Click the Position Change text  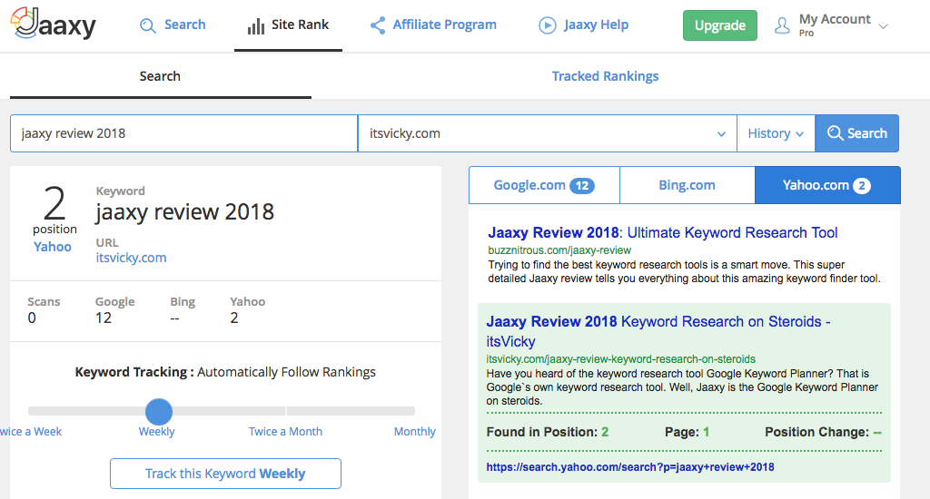pos(823,432)
